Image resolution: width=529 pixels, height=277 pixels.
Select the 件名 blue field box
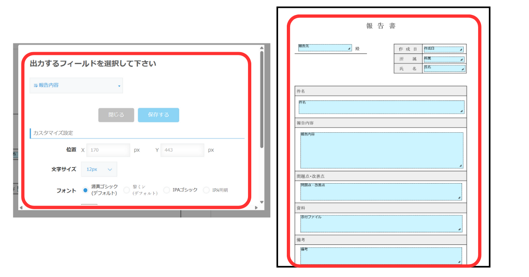[x=381, y=107]
